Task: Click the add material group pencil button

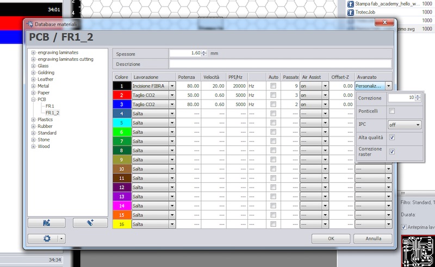Action: (x=90, y=222)
